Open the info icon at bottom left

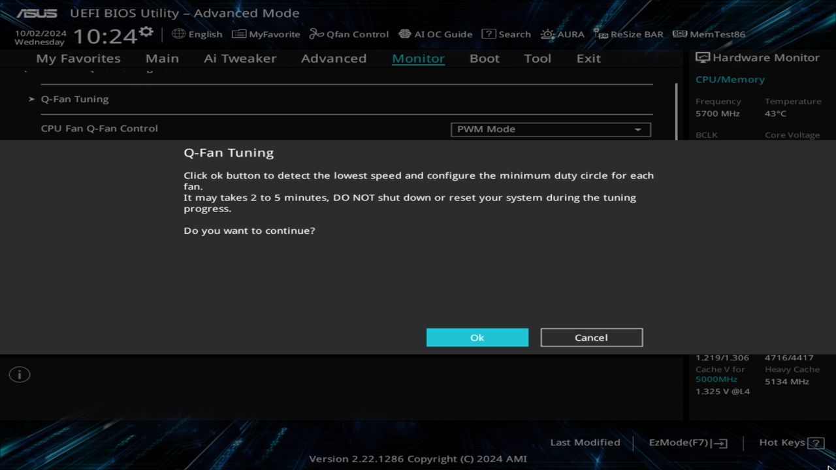pos(19,374)
